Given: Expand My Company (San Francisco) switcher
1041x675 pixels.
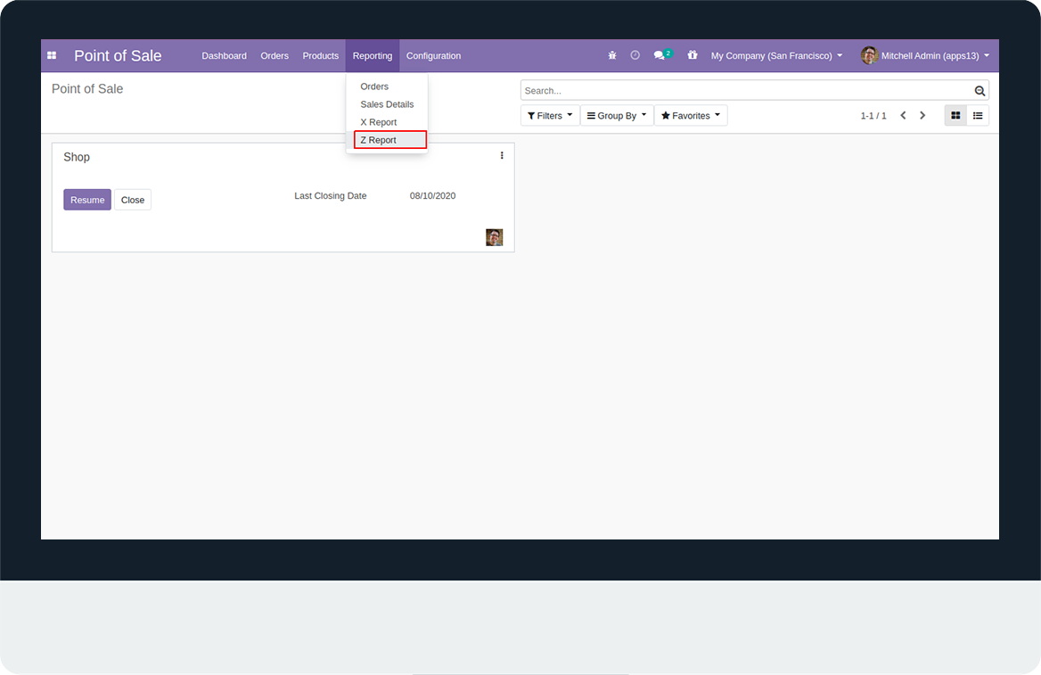Looking at the screenshot, I should click(777, 56).
